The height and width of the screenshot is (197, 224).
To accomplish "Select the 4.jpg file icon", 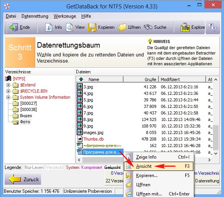I will (80, 93).
